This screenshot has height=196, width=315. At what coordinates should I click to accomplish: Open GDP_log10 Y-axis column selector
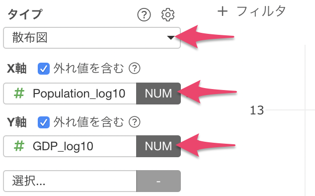(70, 146)
